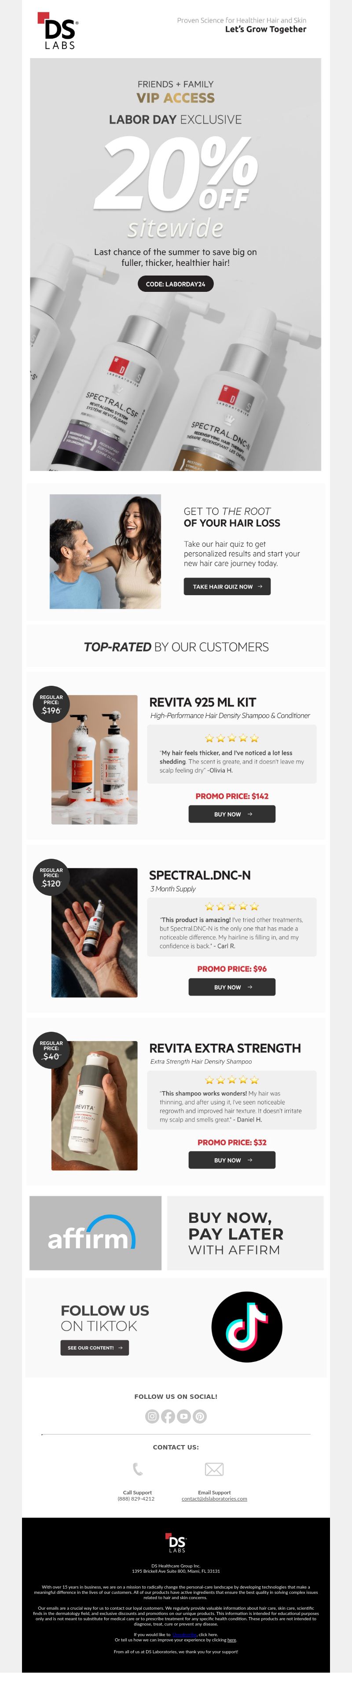This screenshot has width=352, height=1681.
Task: Click the TAKE HAIR QUIZ NOW button
Action: (227, 586)
